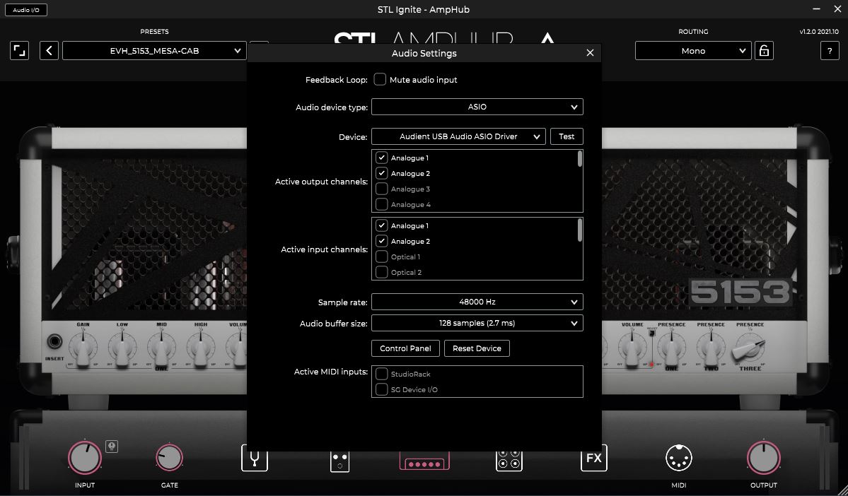848x496 pixels.
Task: Enable output channel Analogue 4
Action: pos(381,205)
